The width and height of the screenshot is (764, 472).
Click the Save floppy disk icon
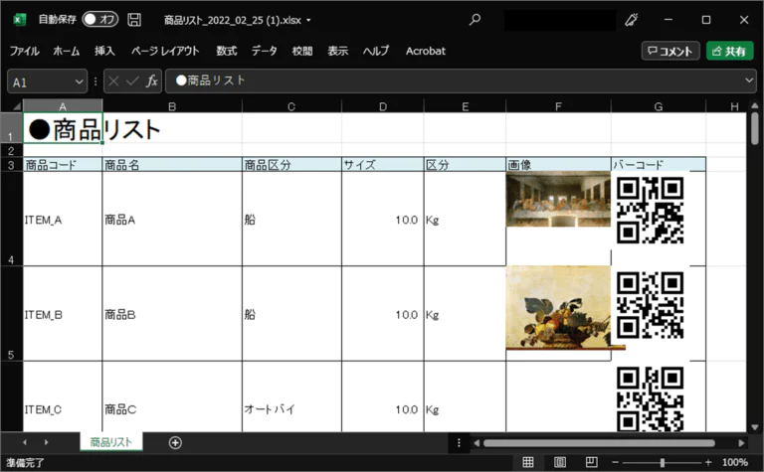134,20
